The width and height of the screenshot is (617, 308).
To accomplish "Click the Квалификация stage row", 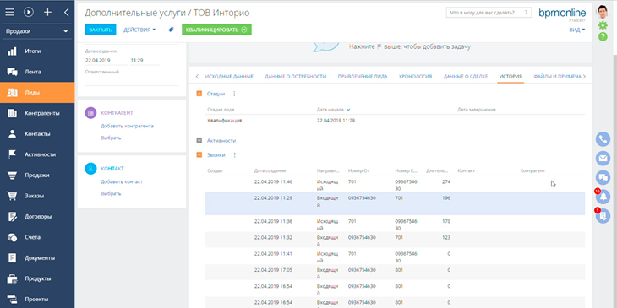I will click(x=395, y=121).
